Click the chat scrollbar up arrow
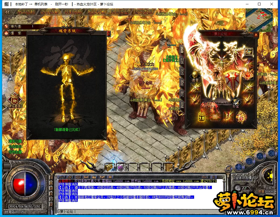This screenshot has height=217, width=280. pos(224,181)
